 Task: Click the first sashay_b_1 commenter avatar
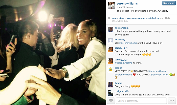tap(110, 49)
